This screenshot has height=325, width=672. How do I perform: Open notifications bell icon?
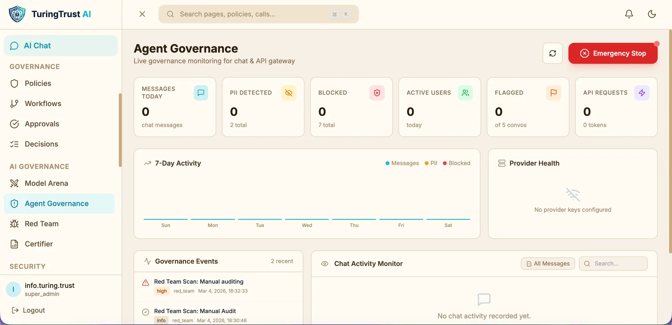click(629, 14)
